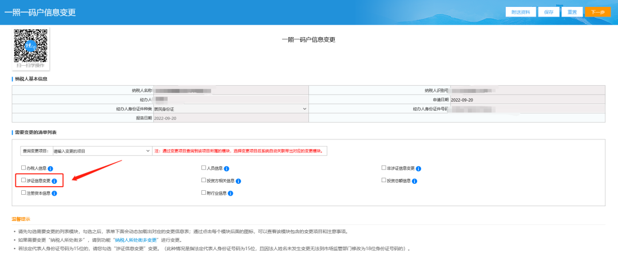The image size is (618, 261).
Task: Open info icon for 注册资本信息
Action: (54, 194)
